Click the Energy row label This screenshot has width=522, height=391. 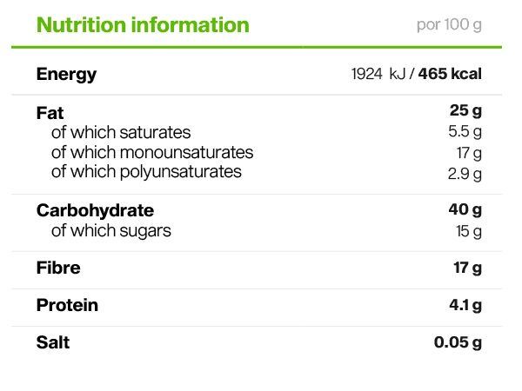[x=66, y=75]
